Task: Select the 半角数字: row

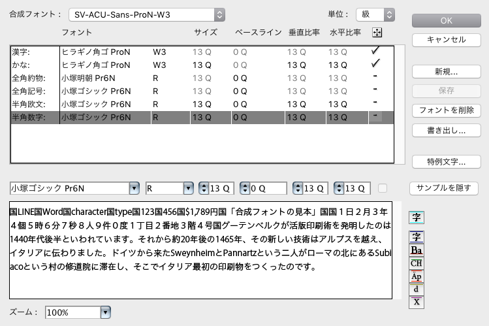Action: coord(202,118)
